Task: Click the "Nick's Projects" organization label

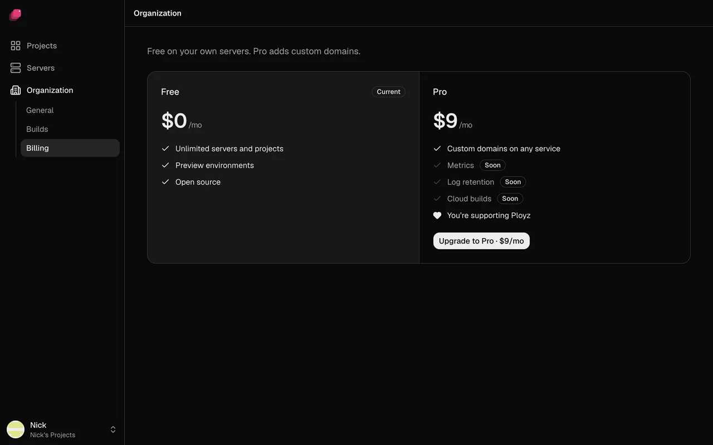Action: 52,435
